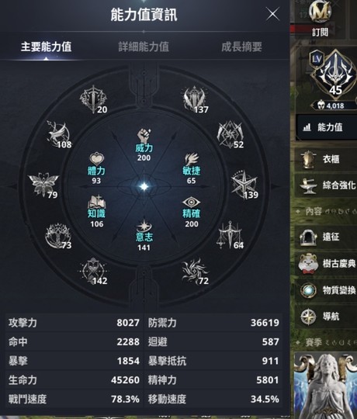
Task: Close the 能力值資訊 panel
Action: point(273,14)
